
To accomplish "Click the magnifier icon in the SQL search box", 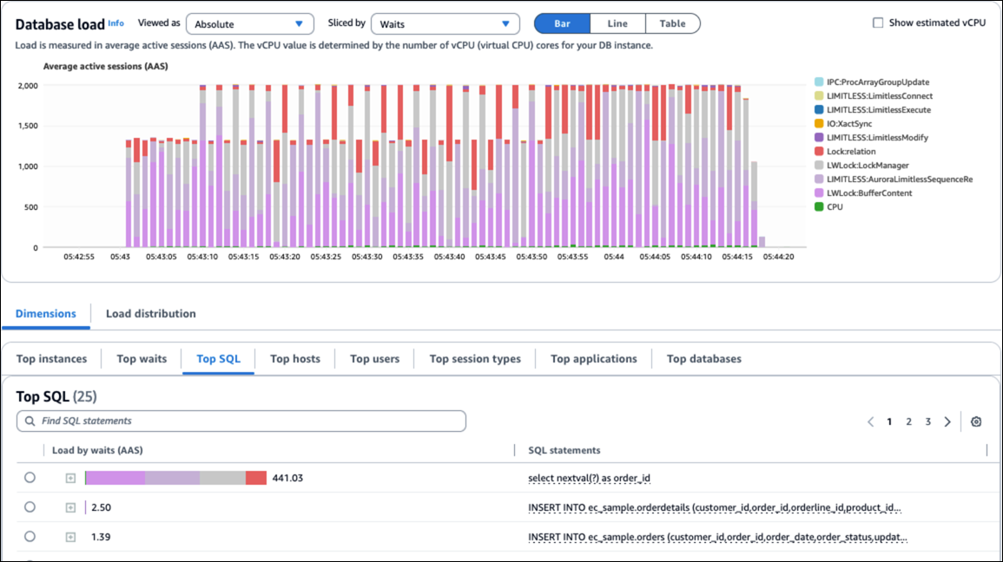I will (29, 421).
